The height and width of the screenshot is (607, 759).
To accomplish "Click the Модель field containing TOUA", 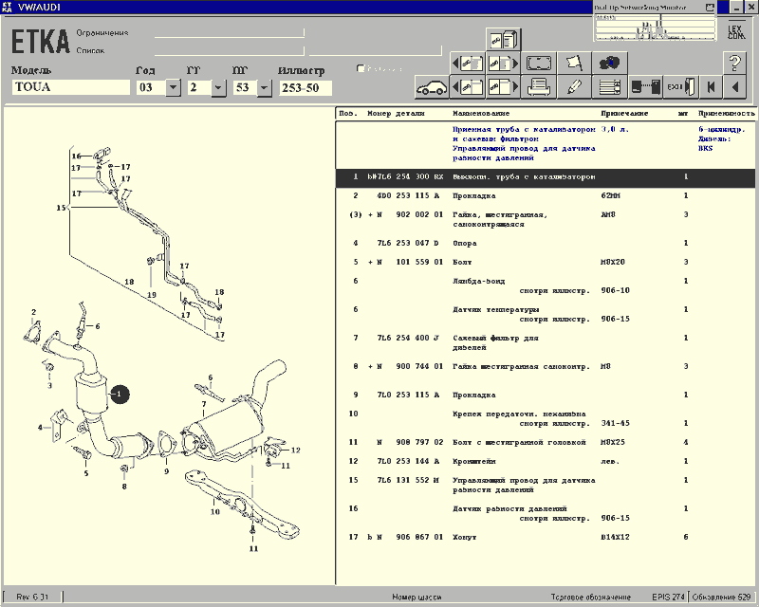I will pyautogui.click(x=70, y=87).
